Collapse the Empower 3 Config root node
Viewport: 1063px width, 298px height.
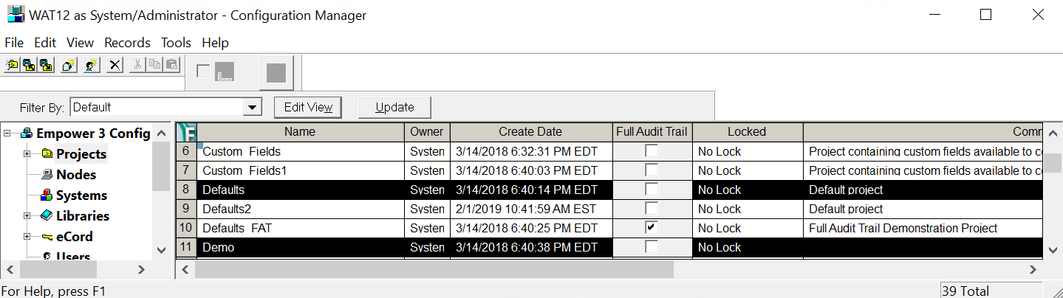(x=7, y=134)
